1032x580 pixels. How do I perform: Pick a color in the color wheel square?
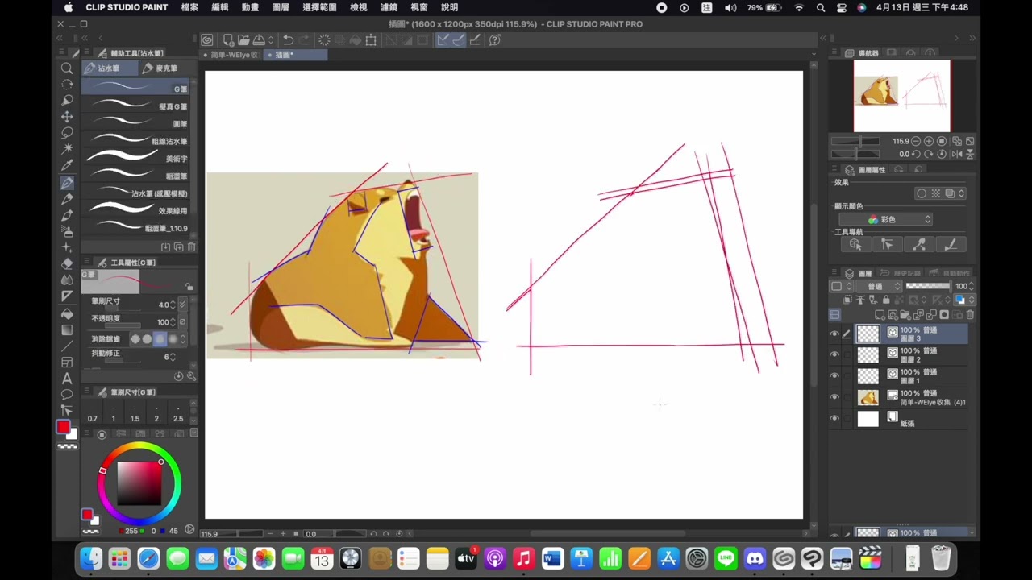click(139, 483)
